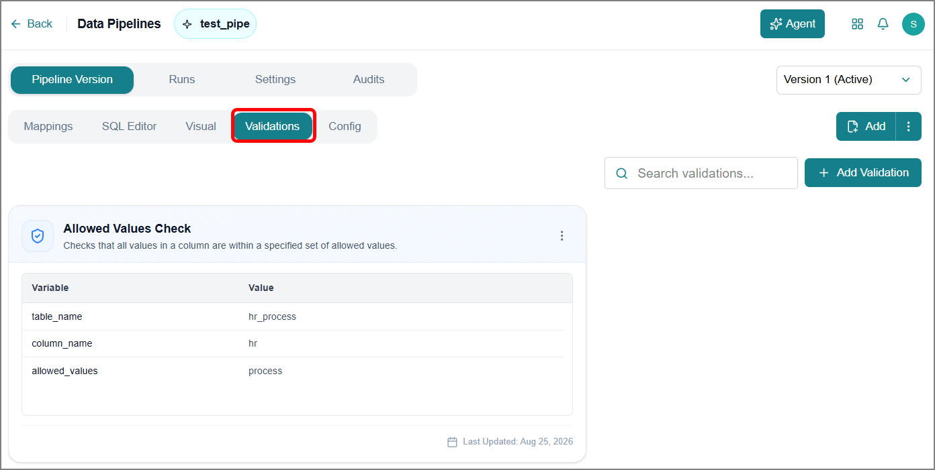Open the more options beside Add
The width and height of the screenshot is (935, 470).
click(x=909, y=126)
